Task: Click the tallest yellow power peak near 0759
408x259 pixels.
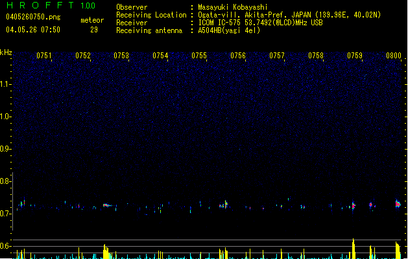Action: coord(354,249)
